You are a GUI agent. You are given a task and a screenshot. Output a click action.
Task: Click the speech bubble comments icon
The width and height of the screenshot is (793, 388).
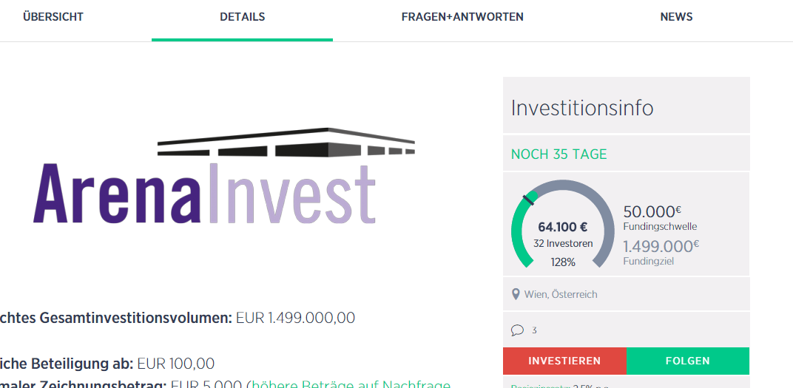click(517, 330)
